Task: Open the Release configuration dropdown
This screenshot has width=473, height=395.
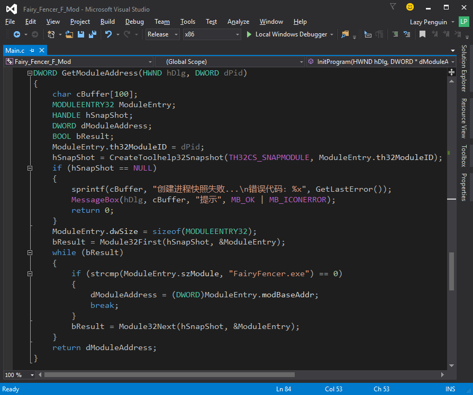Action: (x=162, y=34)
